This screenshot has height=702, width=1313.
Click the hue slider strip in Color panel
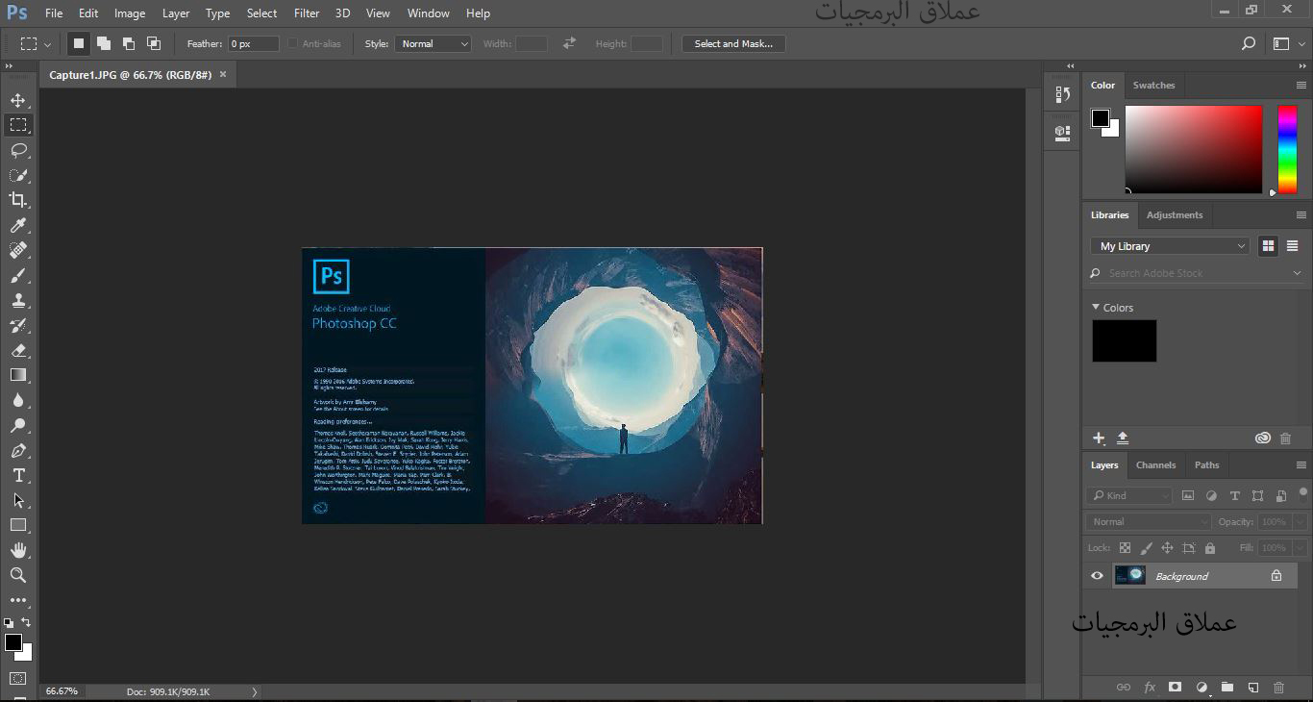point(1287,149)
